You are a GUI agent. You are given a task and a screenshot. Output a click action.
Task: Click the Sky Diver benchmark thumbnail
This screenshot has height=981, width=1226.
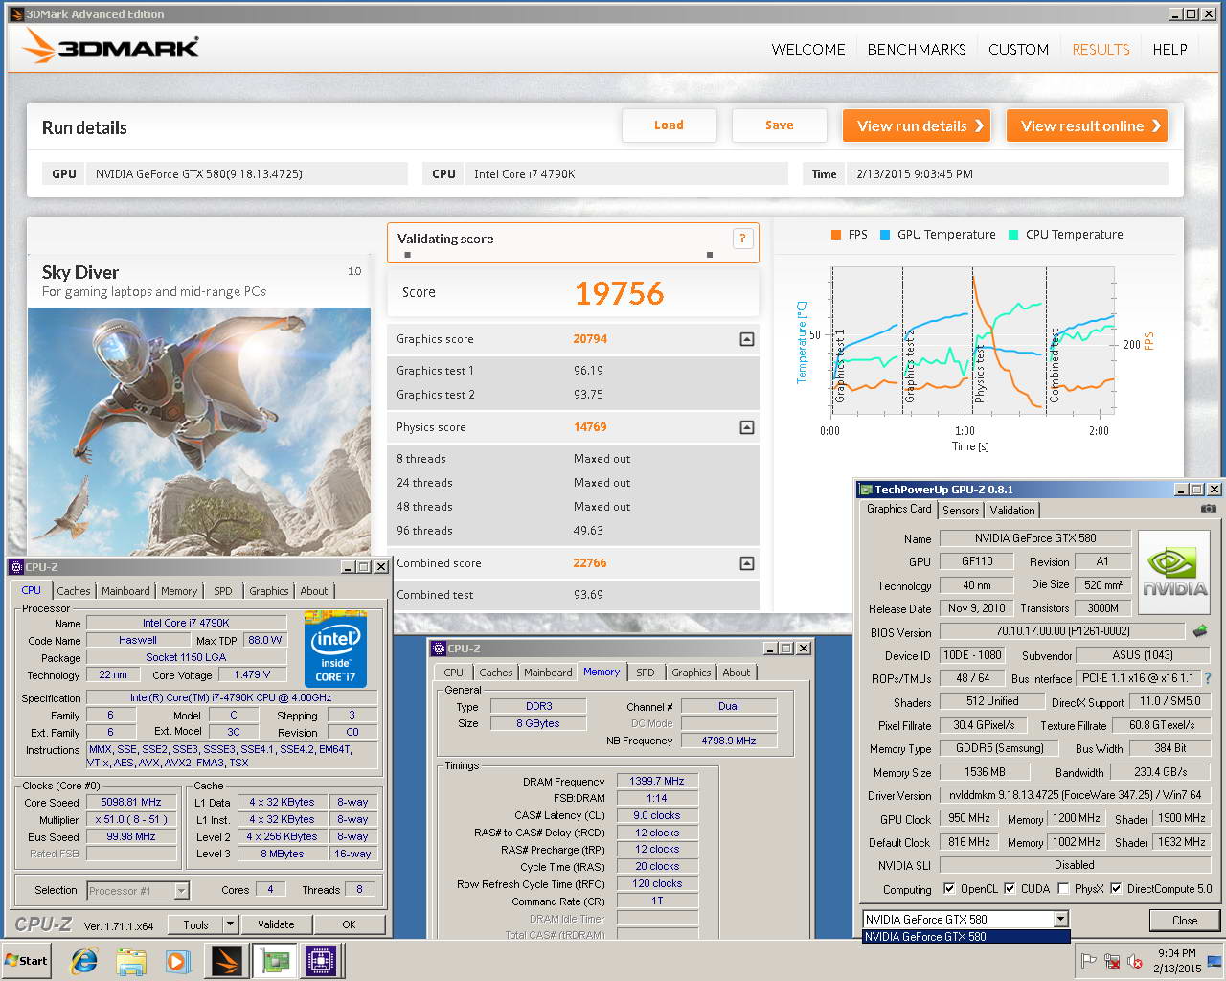coord(199,431)
